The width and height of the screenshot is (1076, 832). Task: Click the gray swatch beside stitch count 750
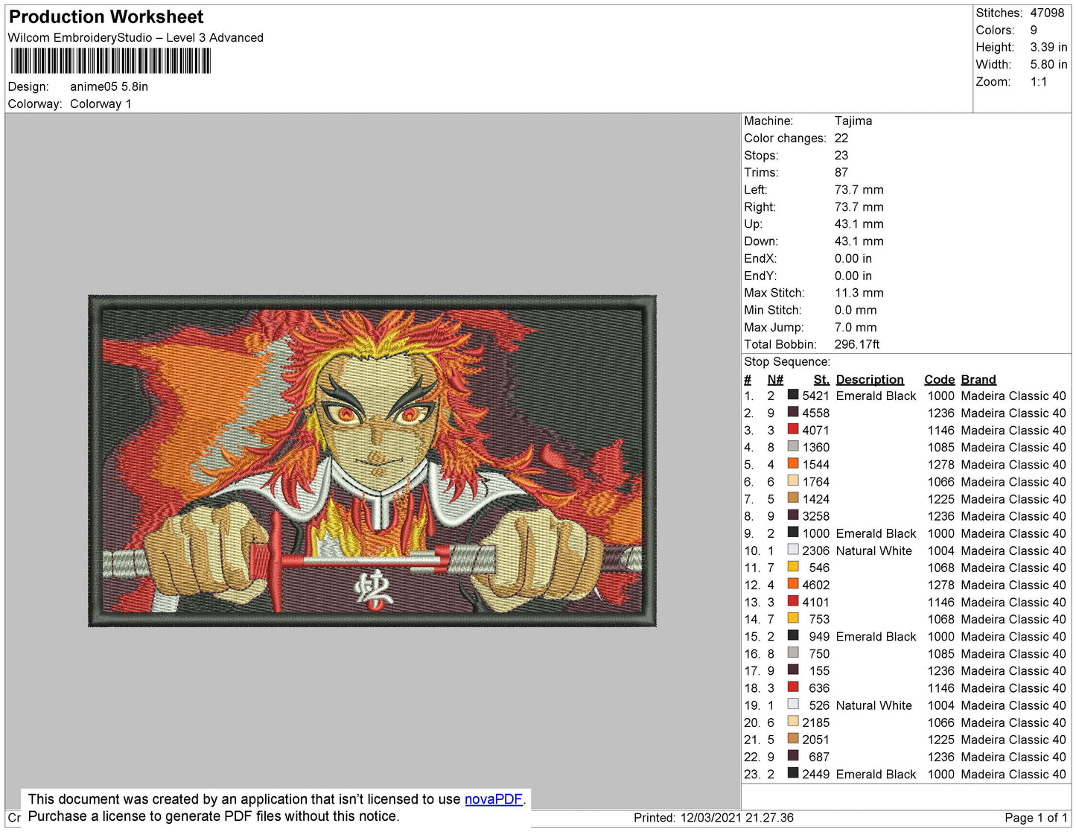(793, 653)
